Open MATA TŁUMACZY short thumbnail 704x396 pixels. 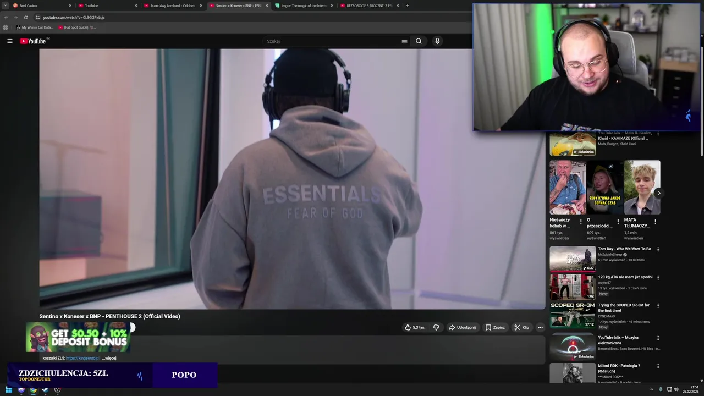[x=642, y=187]
